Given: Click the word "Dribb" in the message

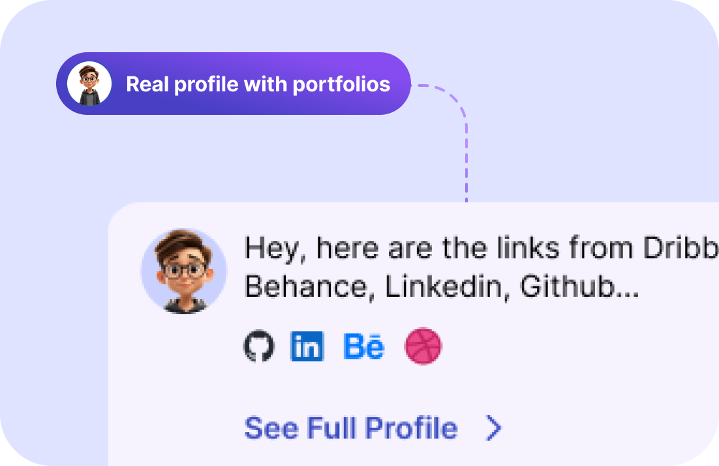Looking at the screenshot, I should pos(681,249).
